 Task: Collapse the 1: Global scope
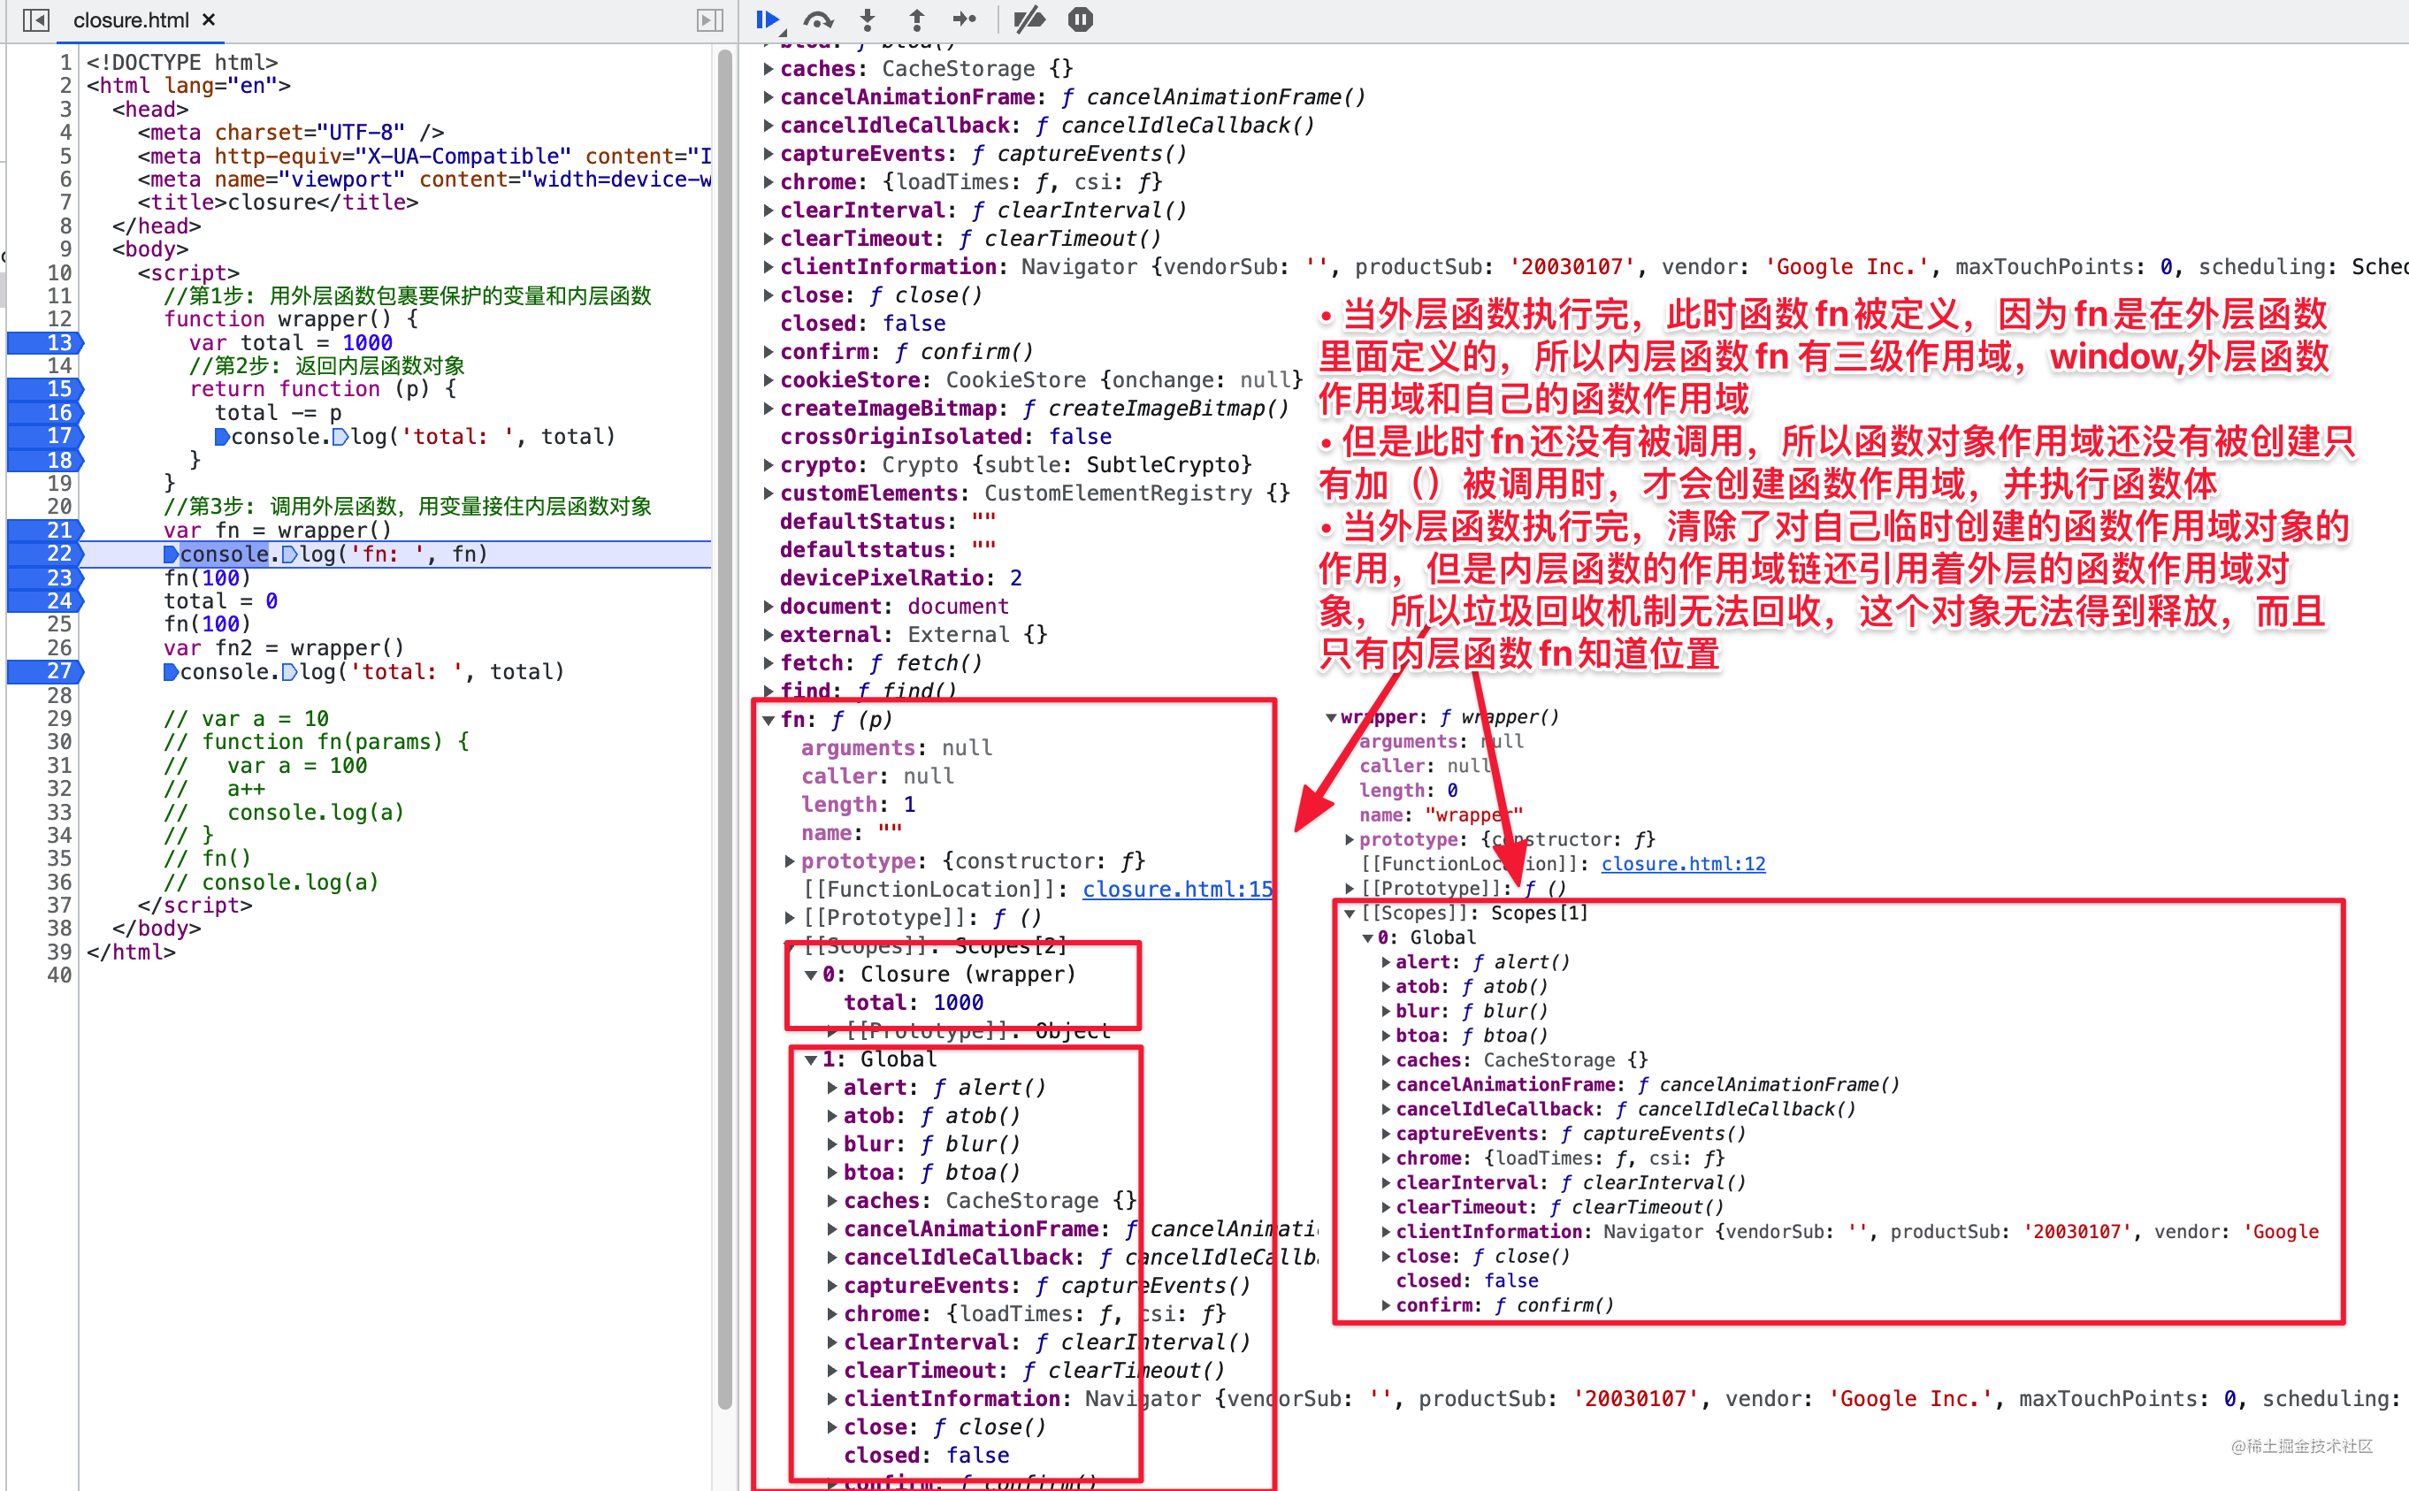coord(811,1060)
